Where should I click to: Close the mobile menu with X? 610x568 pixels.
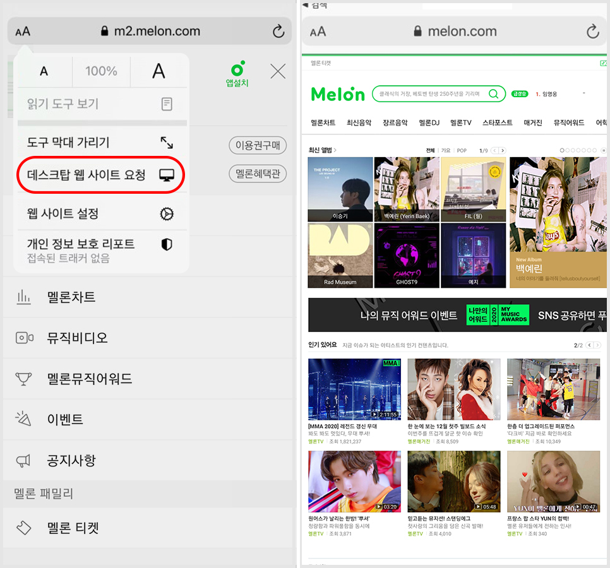coord(278,71)
